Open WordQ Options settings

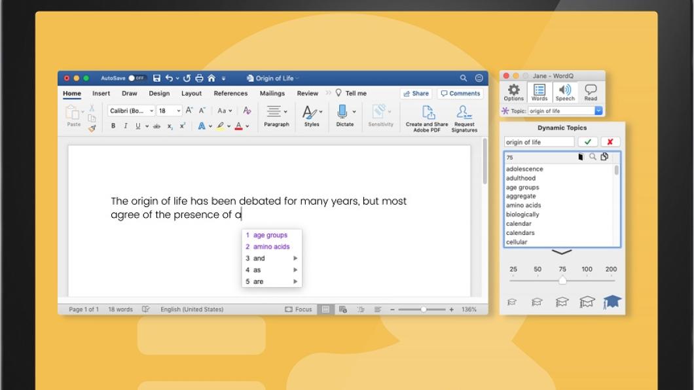click(x=513, y=90)
